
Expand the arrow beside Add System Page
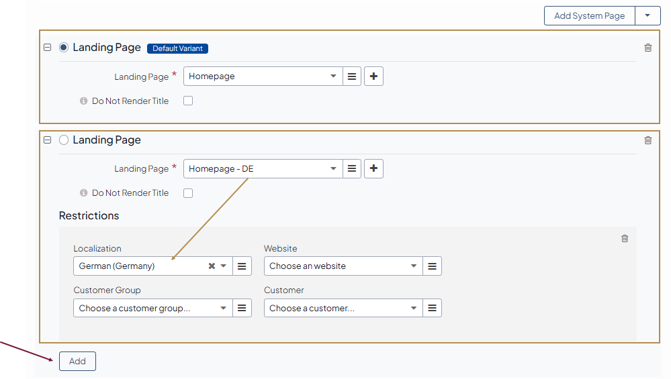tap(647, 16)
